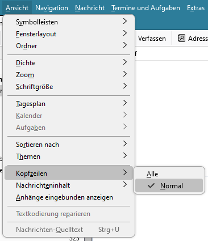Screen dimensions: 208x241
Task: Open the Extras menu
Action: coord(195,8)
